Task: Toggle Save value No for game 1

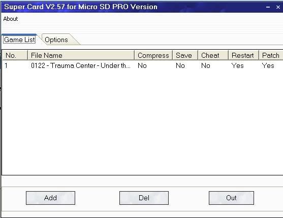Action: tap(180, 65)
